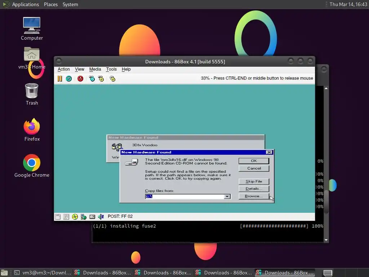Send Ctrl+Alt+Esc via toolbar icon
This screenshot has width=369, height=277.
[x=101, y=79]
